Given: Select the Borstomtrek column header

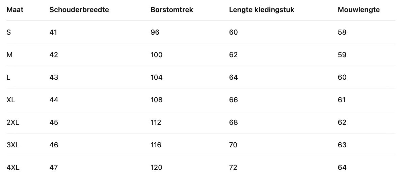Looking at the screenshot, I should tap(172, 10).
